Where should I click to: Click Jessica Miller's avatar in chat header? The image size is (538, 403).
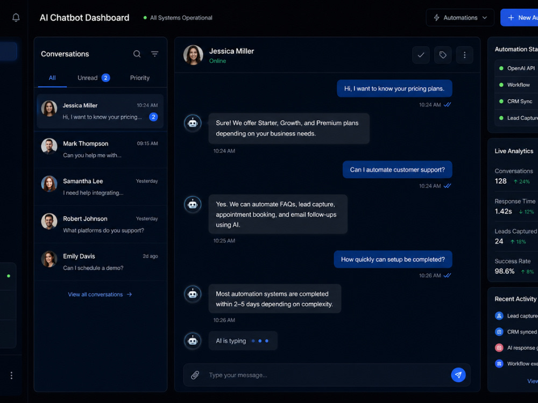click(x=193, y=55)
